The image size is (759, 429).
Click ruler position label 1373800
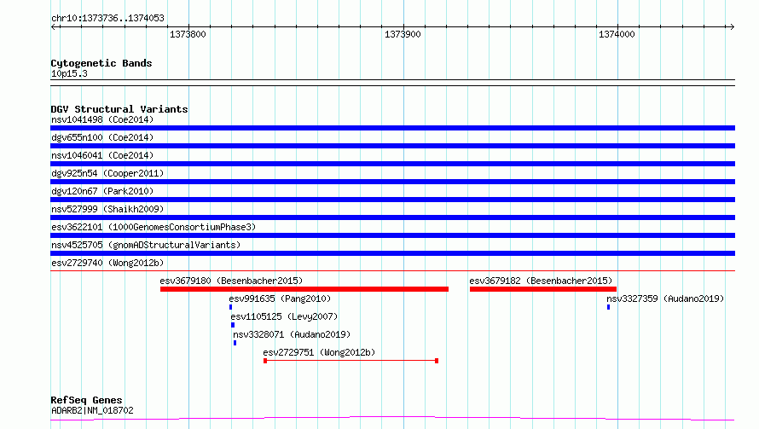tap(188, 34)
